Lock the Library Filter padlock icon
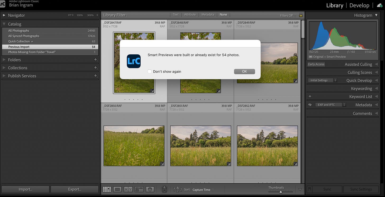 [x=301, y=15]
